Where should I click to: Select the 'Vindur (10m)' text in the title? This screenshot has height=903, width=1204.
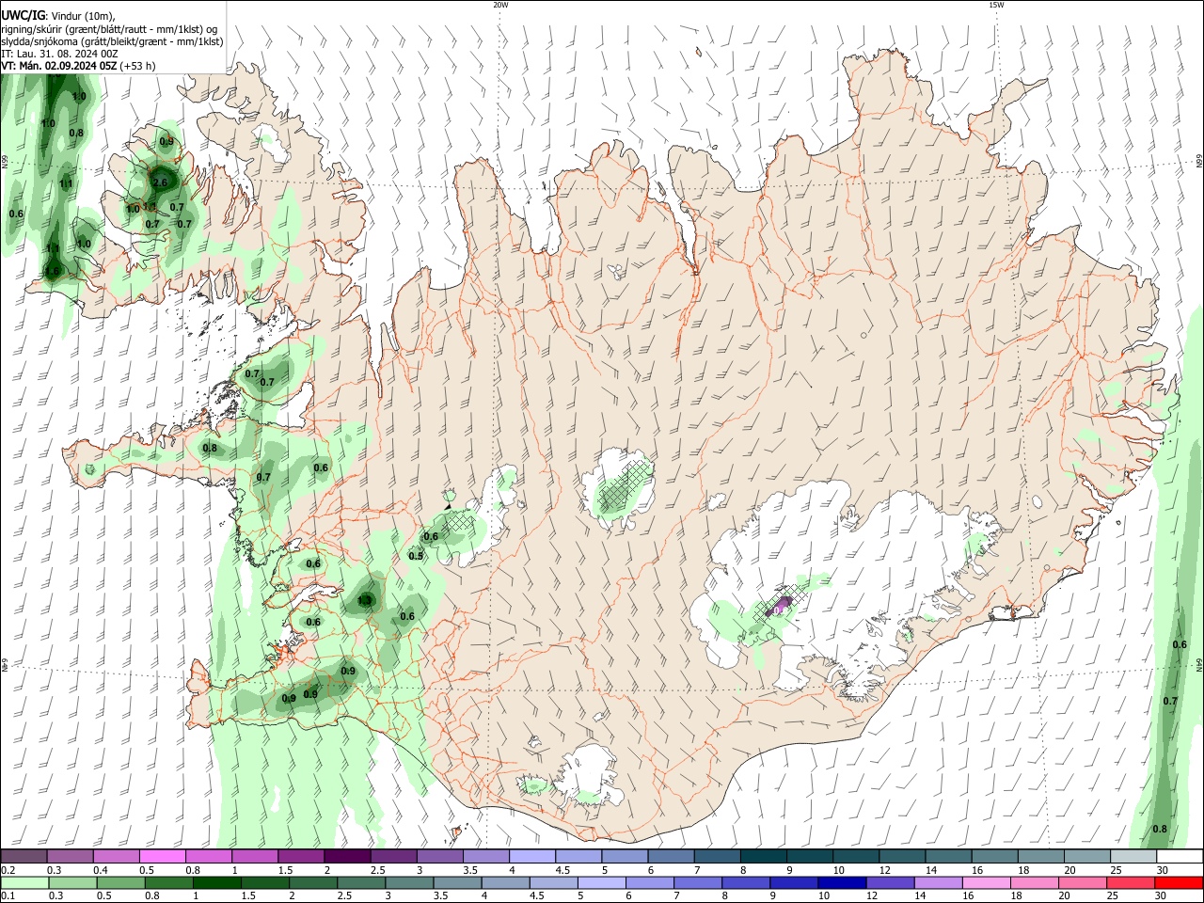coord(82,15)
